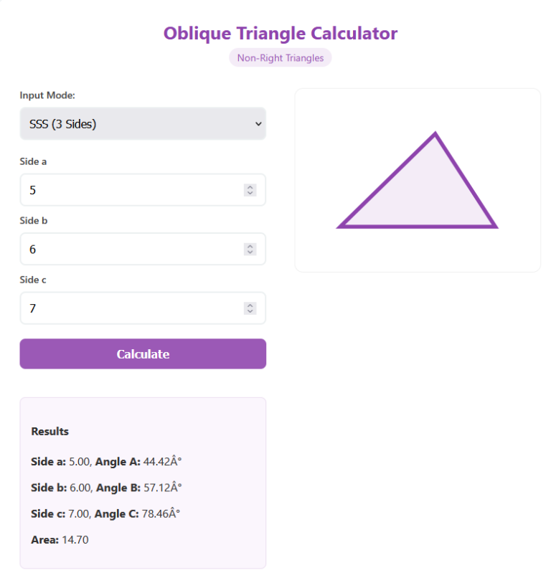Decrement Side a using its down arrow
Viewport: 551px width, 583px height.
point(250,193)
